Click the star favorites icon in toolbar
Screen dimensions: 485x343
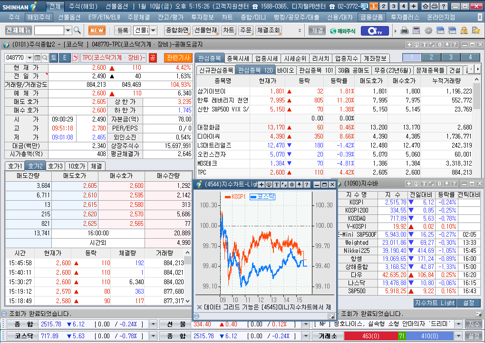click(475, 30)
